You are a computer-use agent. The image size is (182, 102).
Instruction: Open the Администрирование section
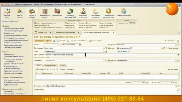tap(124, 12)
